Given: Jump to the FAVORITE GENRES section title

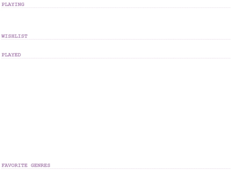Looking at the screenshot, I should pos(26,165).
